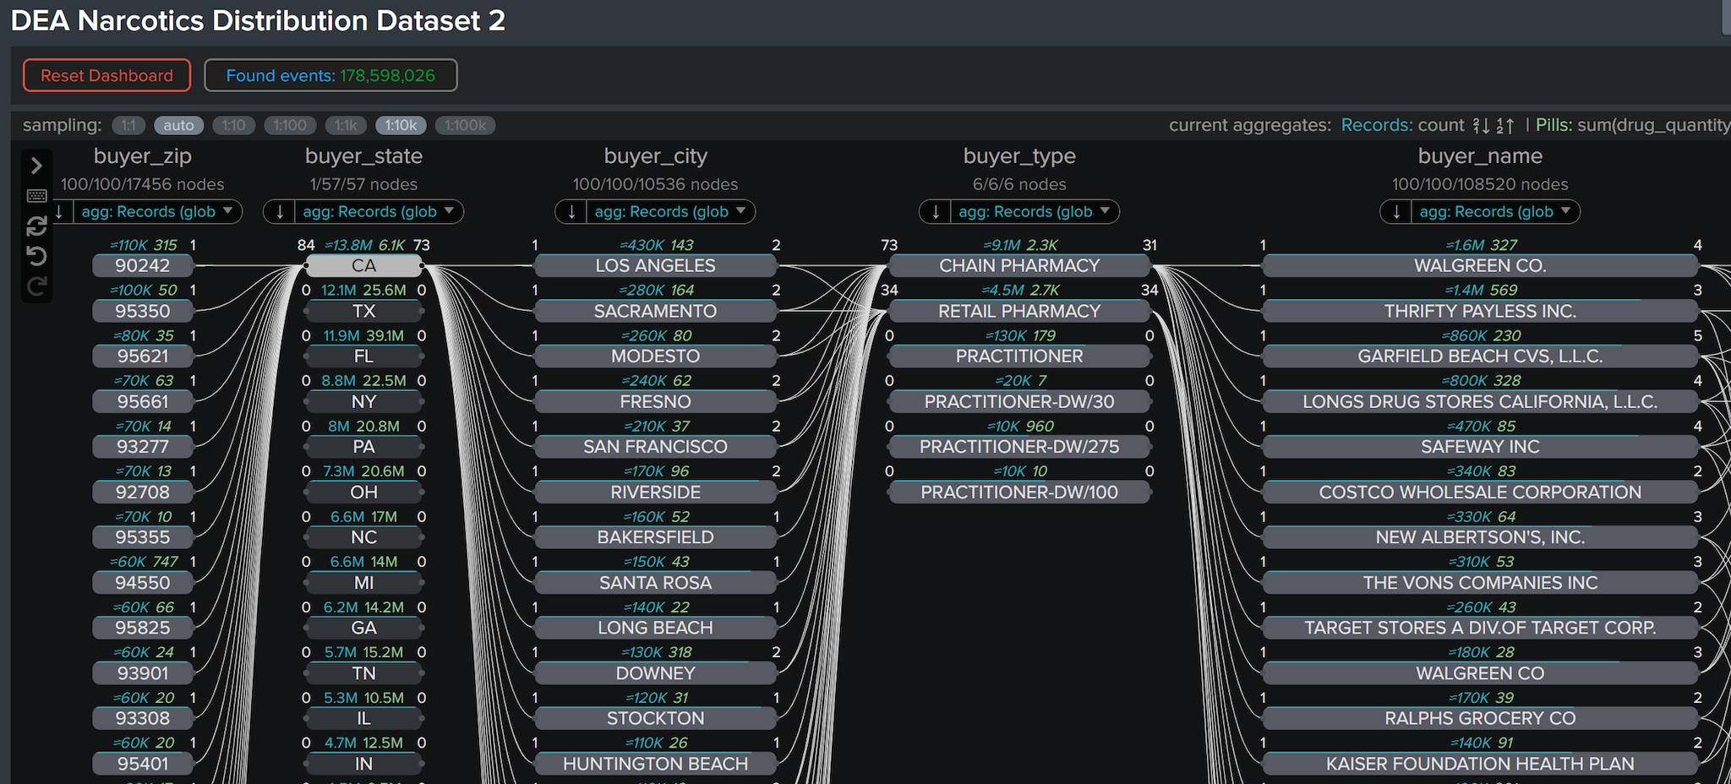Select the CHAIN PHARMACY type node
Screen dimensions: 1731x784
point(1019,266)
